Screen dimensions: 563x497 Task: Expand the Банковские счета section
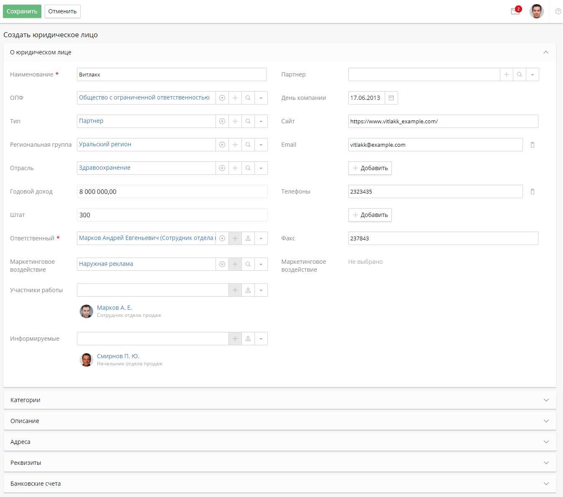point(546,484)
